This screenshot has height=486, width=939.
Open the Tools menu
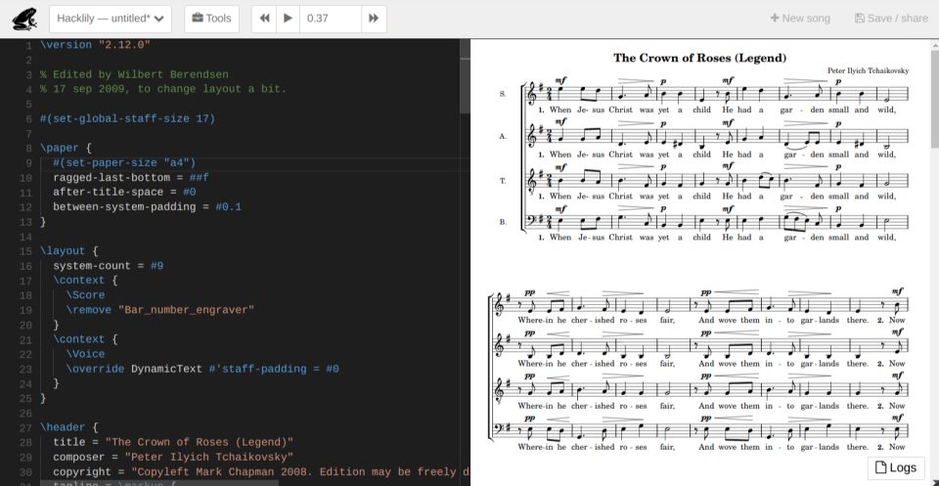point(211,19)
